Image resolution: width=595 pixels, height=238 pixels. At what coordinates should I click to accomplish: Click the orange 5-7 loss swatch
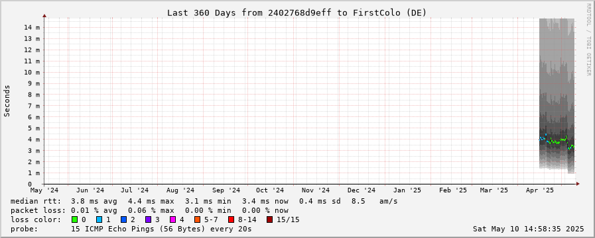[x=197, y=219]
